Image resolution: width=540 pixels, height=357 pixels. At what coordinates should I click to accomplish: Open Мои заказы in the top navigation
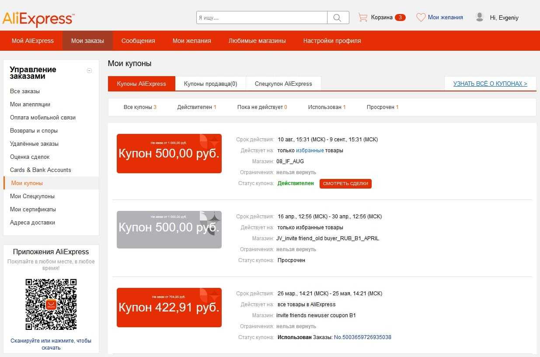pos(87,41)
